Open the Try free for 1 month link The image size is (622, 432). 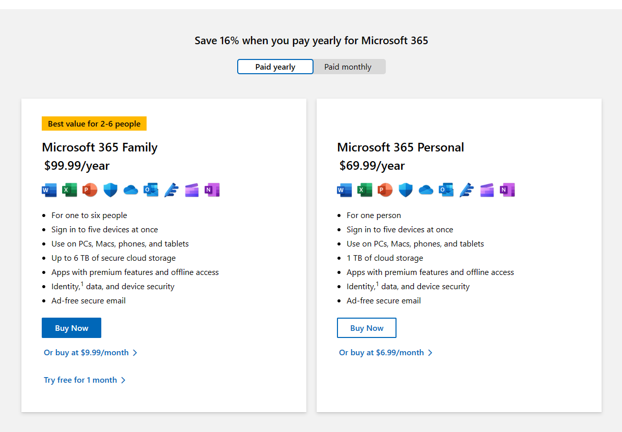tap(84, 380)
